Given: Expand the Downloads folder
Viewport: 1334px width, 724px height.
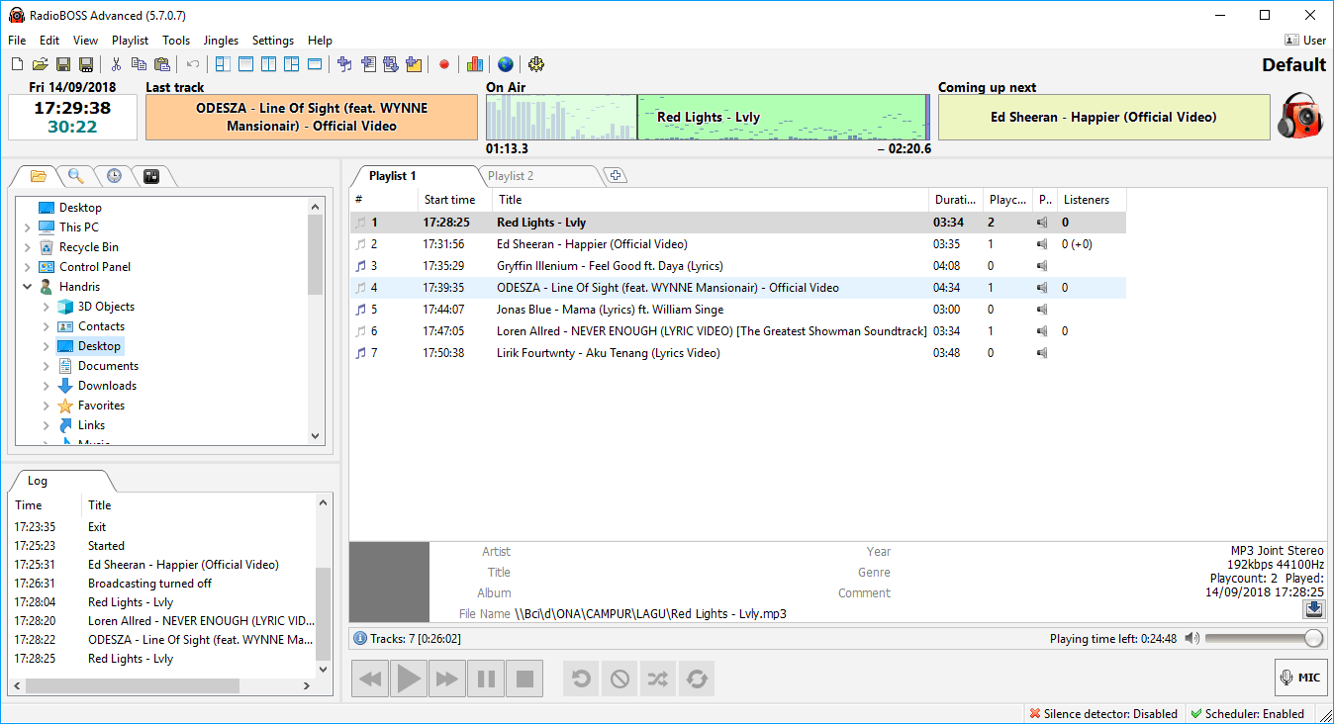Looking at the screenshot, I should [x=46, y=386].
